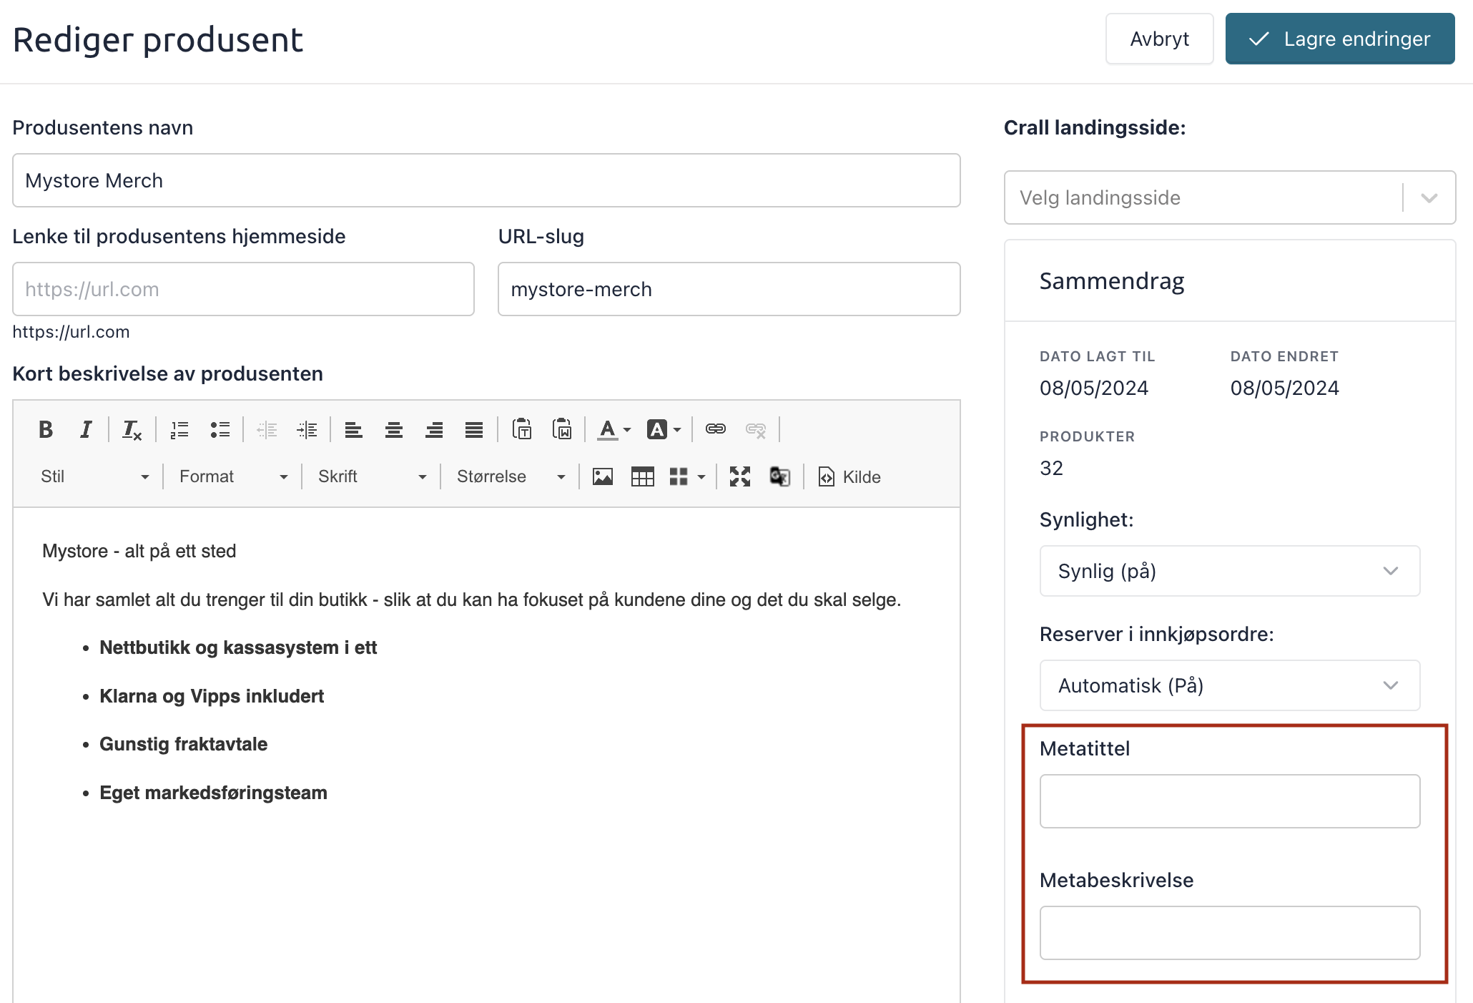This screenshot has height=1003, width=1473.
Task: Click the bullet 'Gunstig fraktavtale'
Action: click(184, 744)
